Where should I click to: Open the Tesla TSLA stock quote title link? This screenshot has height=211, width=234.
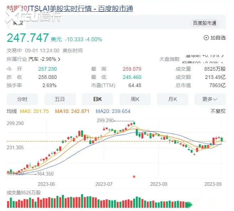(x=70, y=9)
